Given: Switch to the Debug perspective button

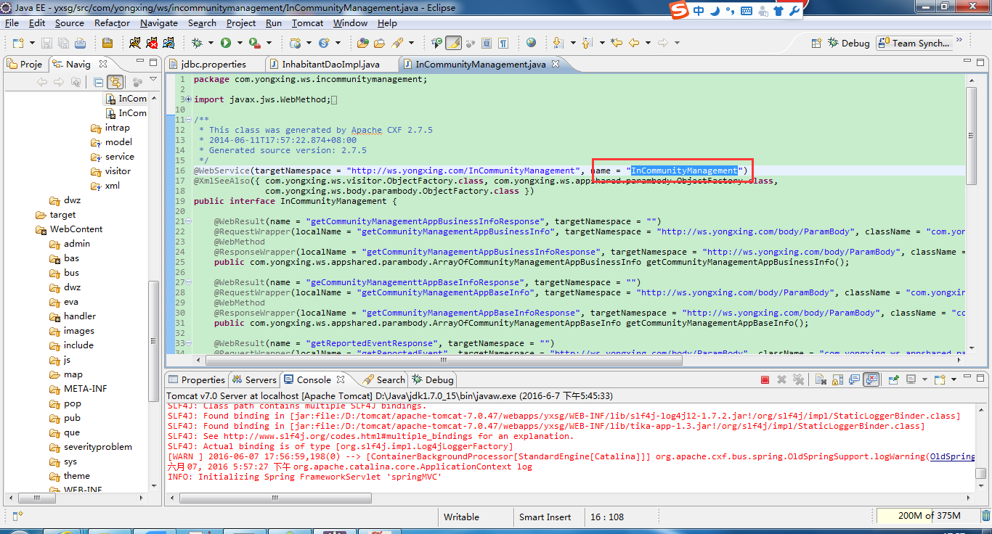Looking at the screenshot, I should point(848,43).
